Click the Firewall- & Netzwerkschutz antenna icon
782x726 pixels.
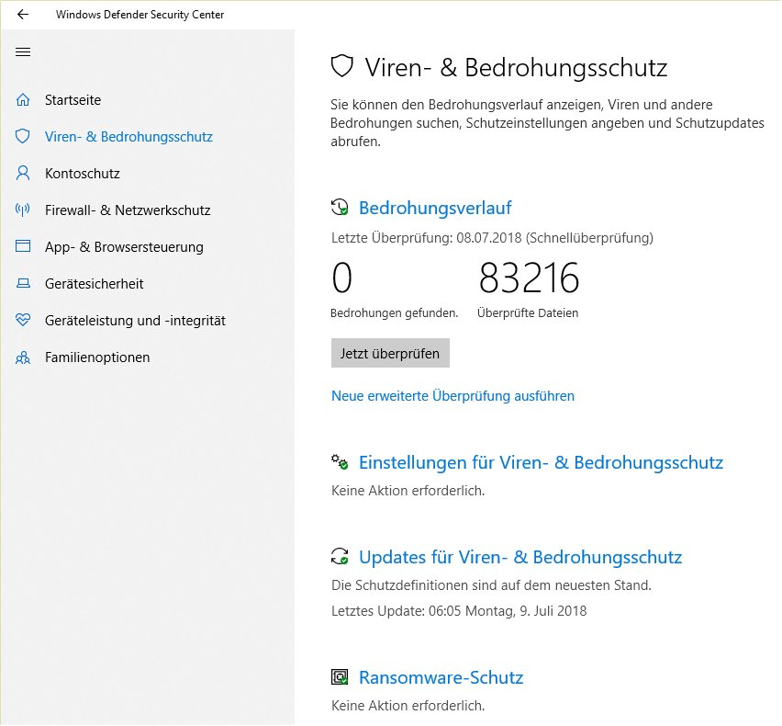[23, 210]
